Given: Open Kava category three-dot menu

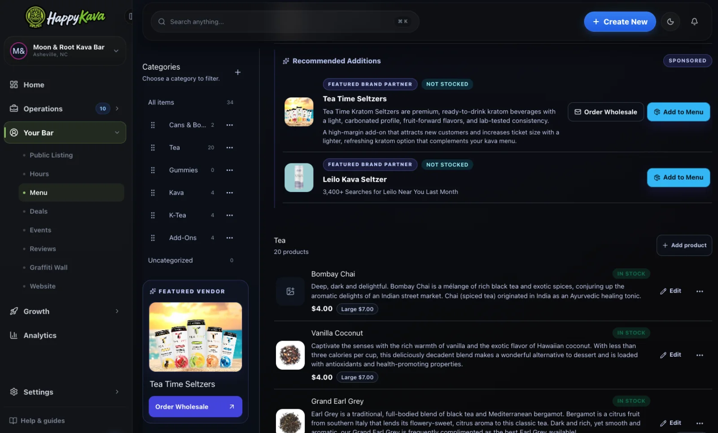Looking at the screenshot, I should (x=230, y=193).
